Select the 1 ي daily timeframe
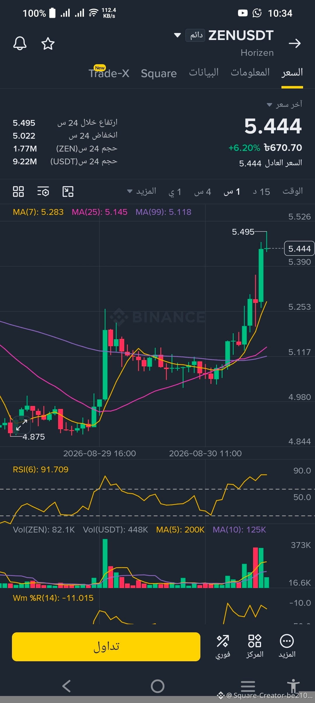The image size is (315, 703). tap(175, 192)
